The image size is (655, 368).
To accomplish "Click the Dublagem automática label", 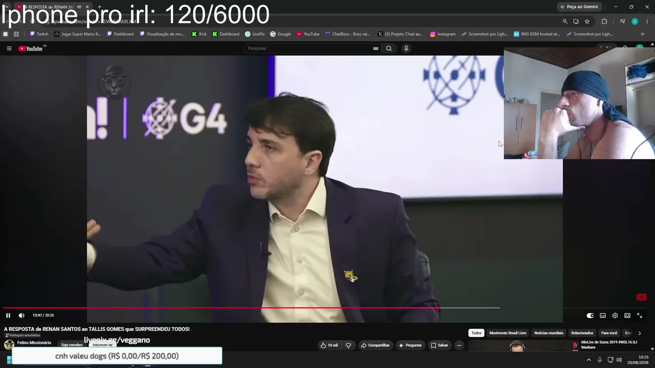I will coord(23,335).
